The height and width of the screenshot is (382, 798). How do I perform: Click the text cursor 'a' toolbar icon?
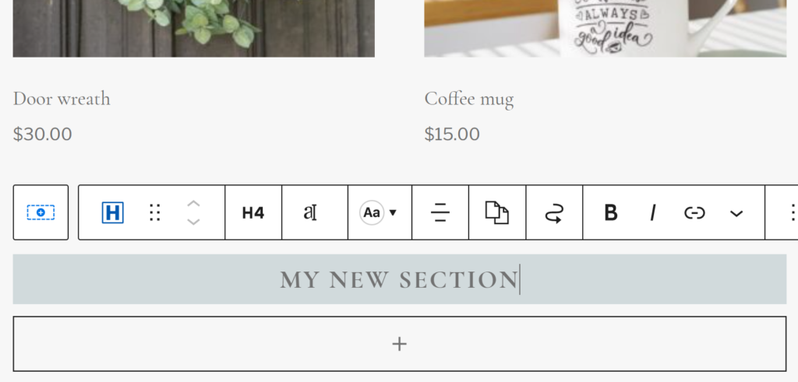(x=310, y=212)
